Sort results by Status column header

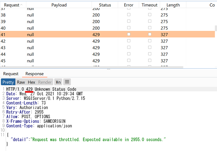pos(105,5)
